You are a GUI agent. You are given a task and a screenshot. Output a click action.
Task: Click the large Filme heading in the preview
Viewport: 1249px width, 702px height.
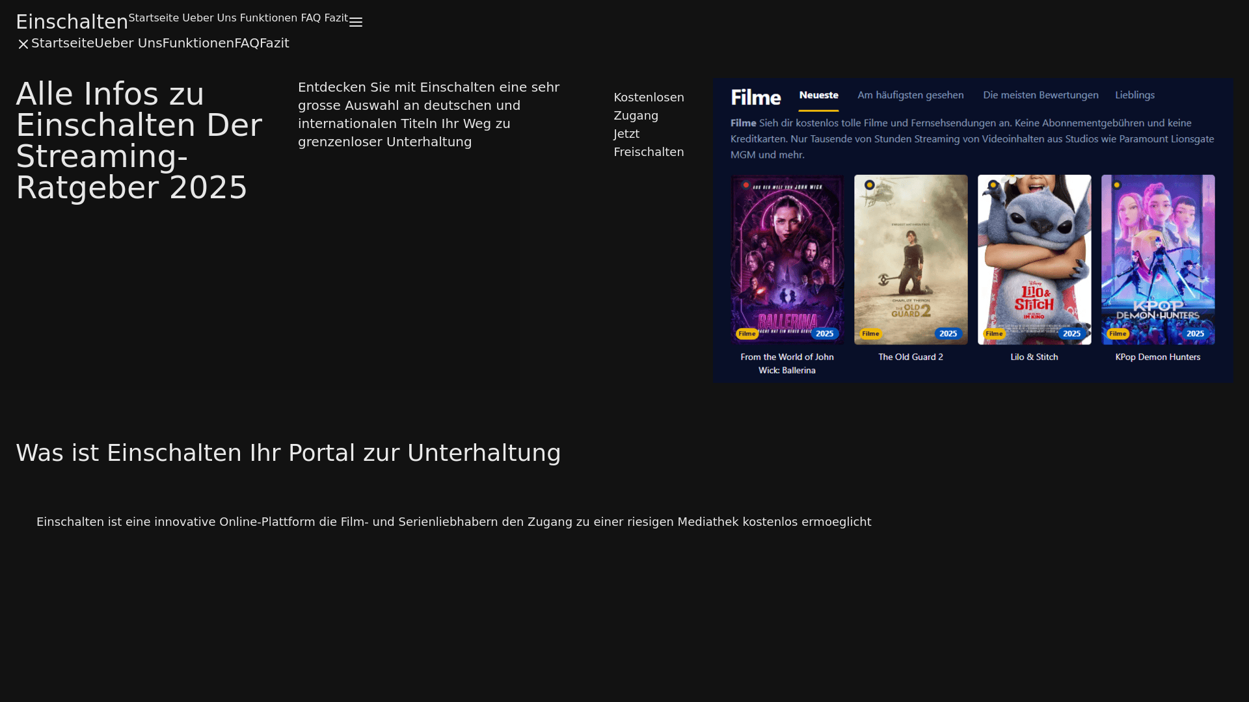(x=756, y=97)
